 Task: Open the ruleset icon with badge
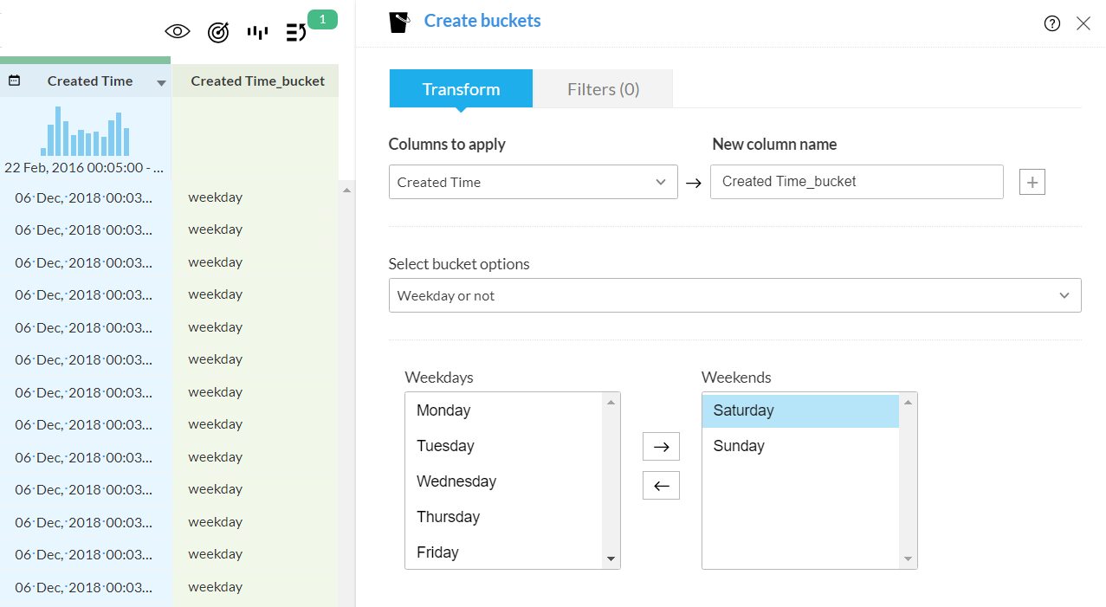coord(297,32)
